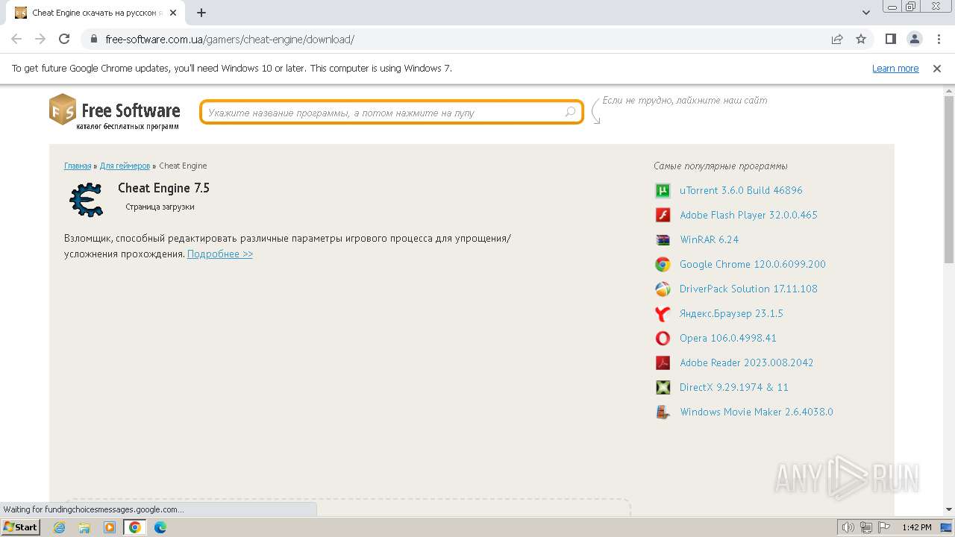Click the Самые популярные программы heading
This screenshot has height=537, width=955.
[x=721, y=166]
